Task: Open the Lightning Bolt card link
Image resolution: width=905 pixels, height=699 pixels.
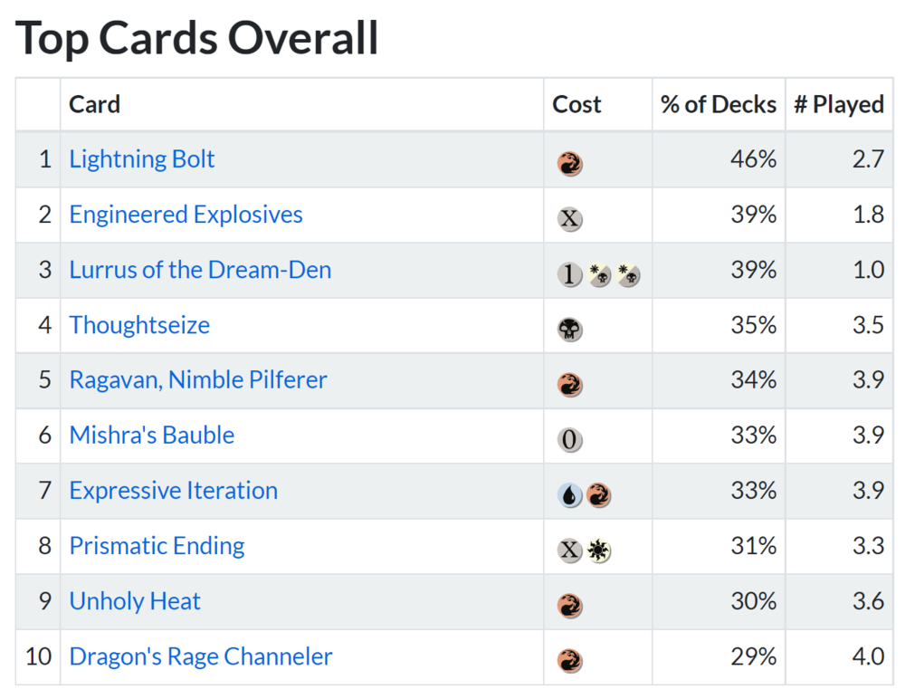Action: (x=142, y=159)
